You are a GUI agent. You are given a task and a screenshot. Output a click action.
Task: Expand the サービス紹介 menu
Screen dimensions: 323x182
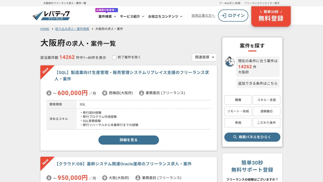[x=132, y=16]
